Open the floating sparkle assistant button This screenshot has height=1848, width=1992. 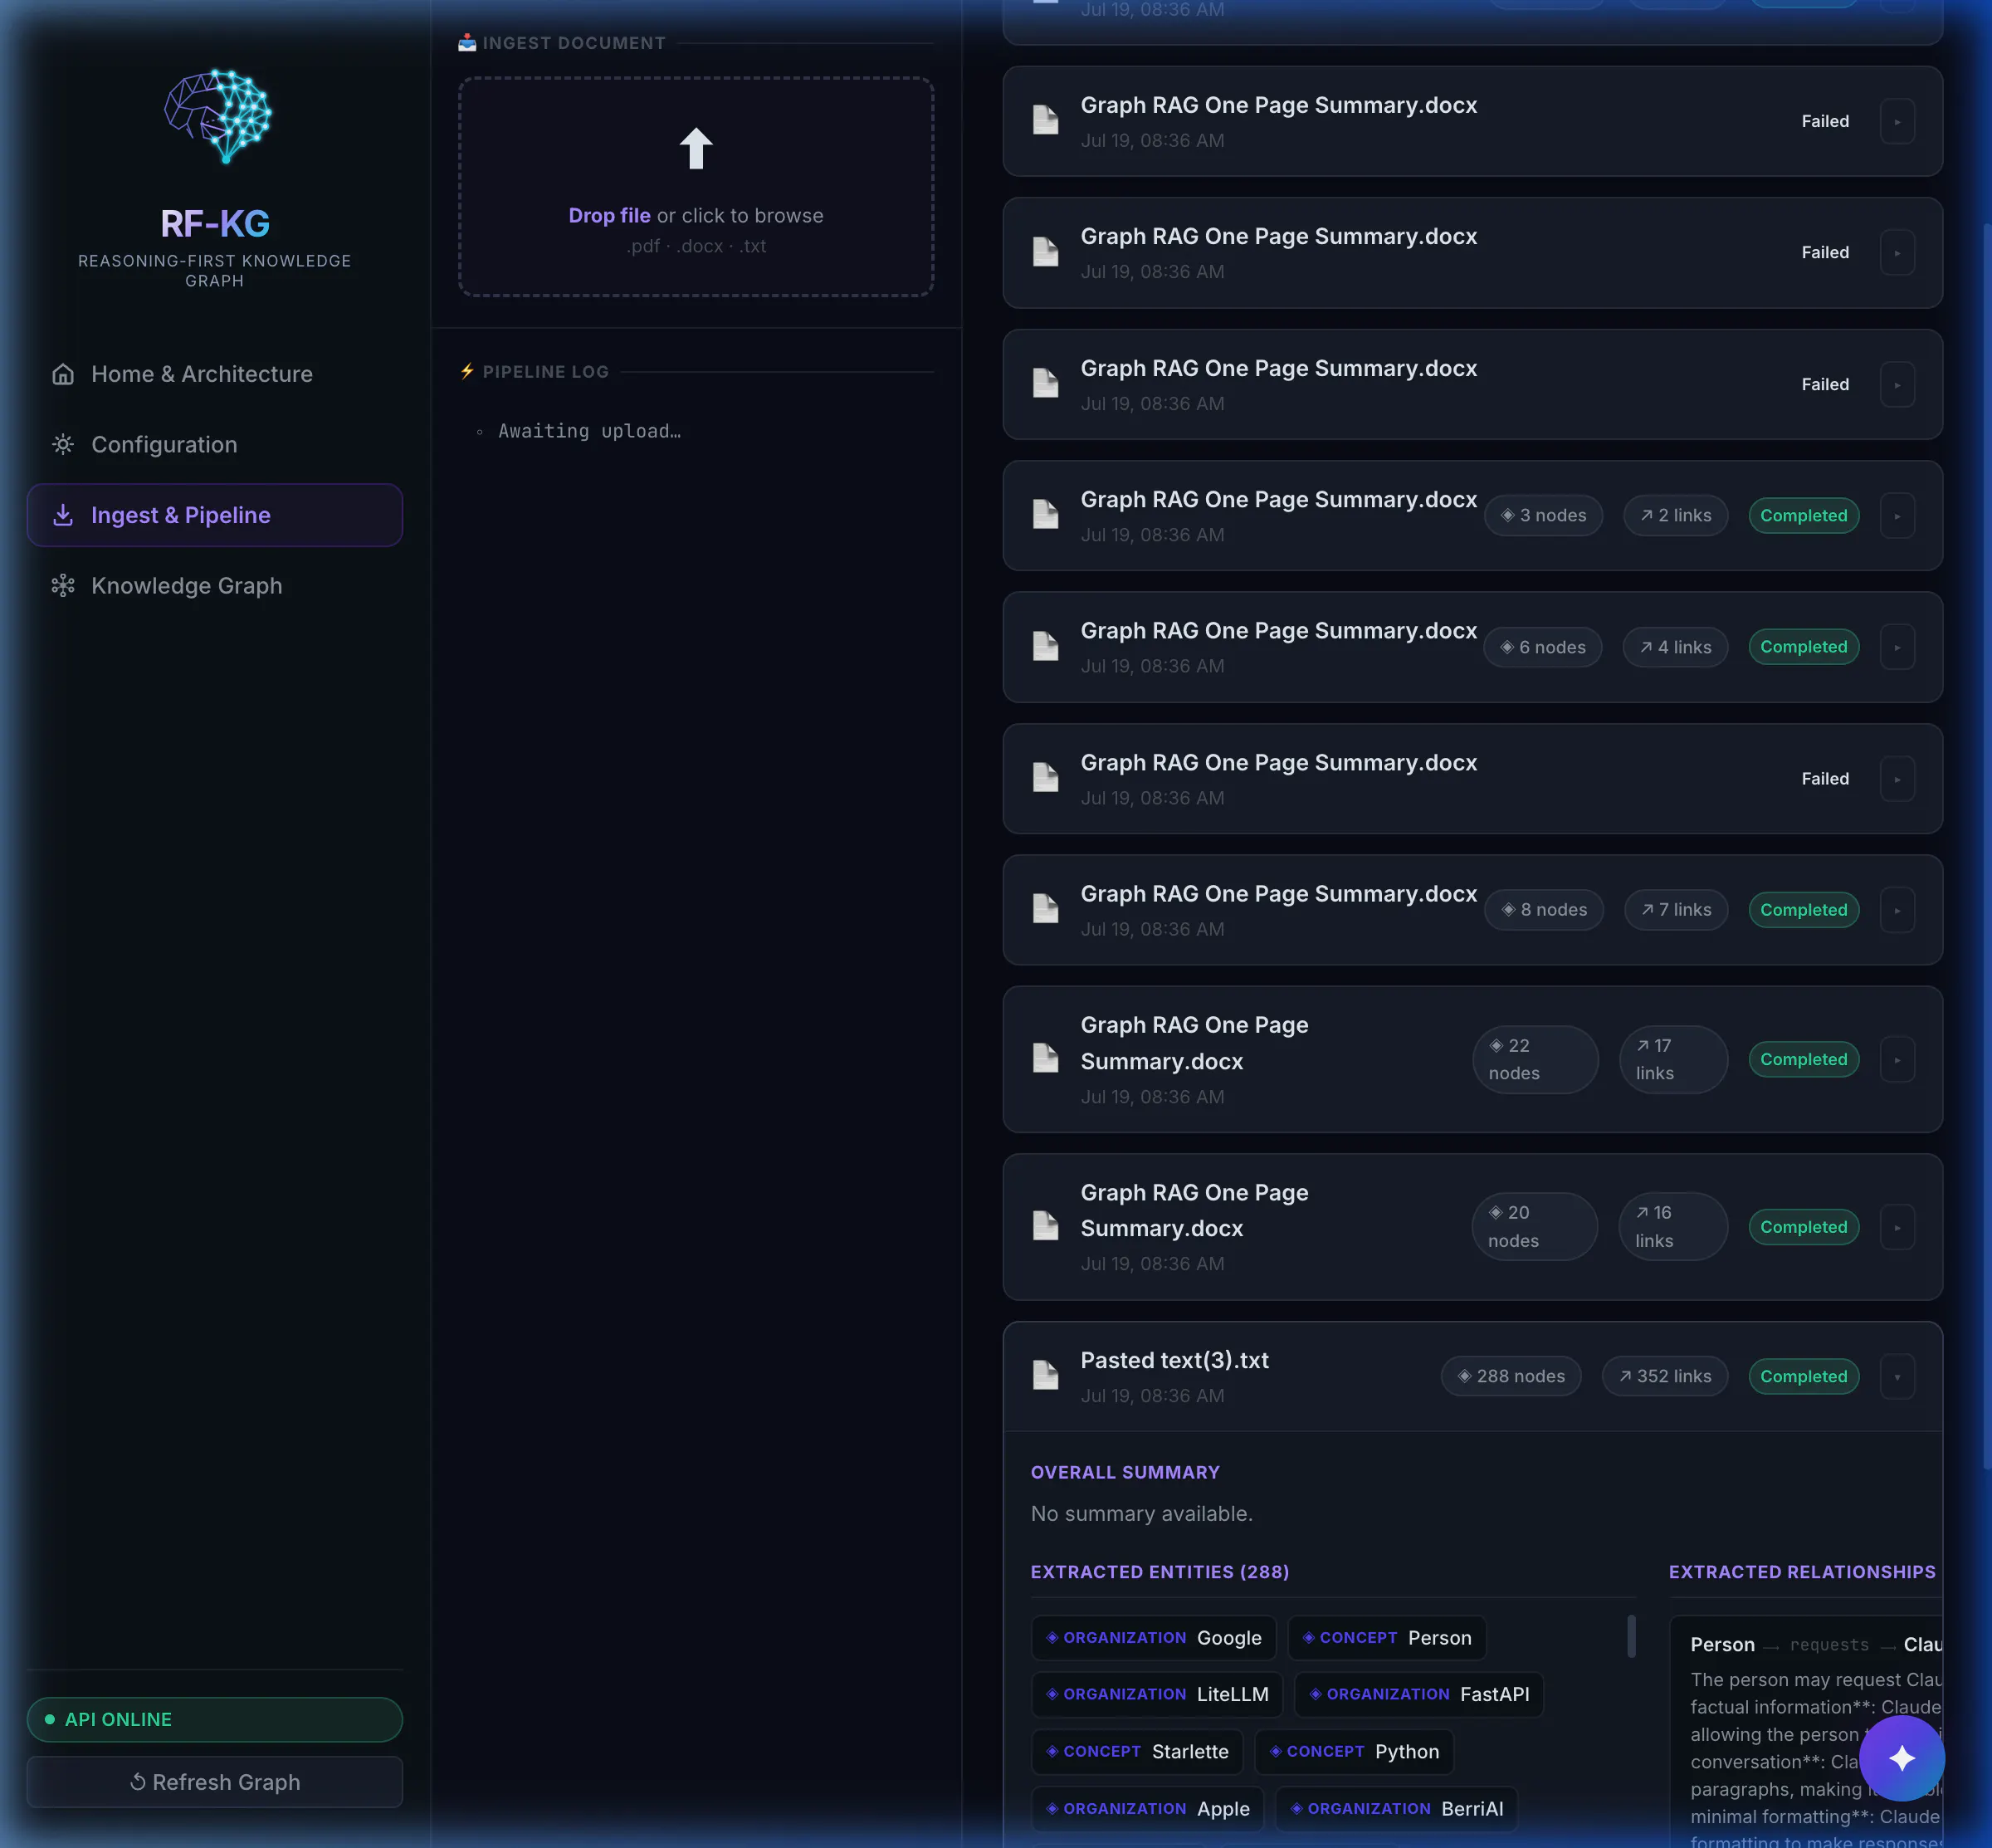point(1901,1757)
